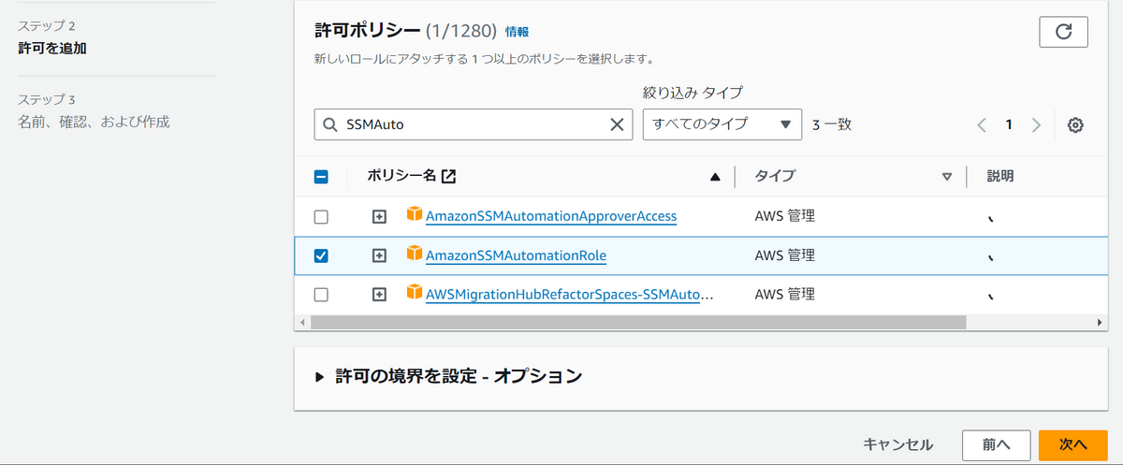Click the horizontal scrollbar of the table
The image size is (1123, 465).
pos(638,322)
